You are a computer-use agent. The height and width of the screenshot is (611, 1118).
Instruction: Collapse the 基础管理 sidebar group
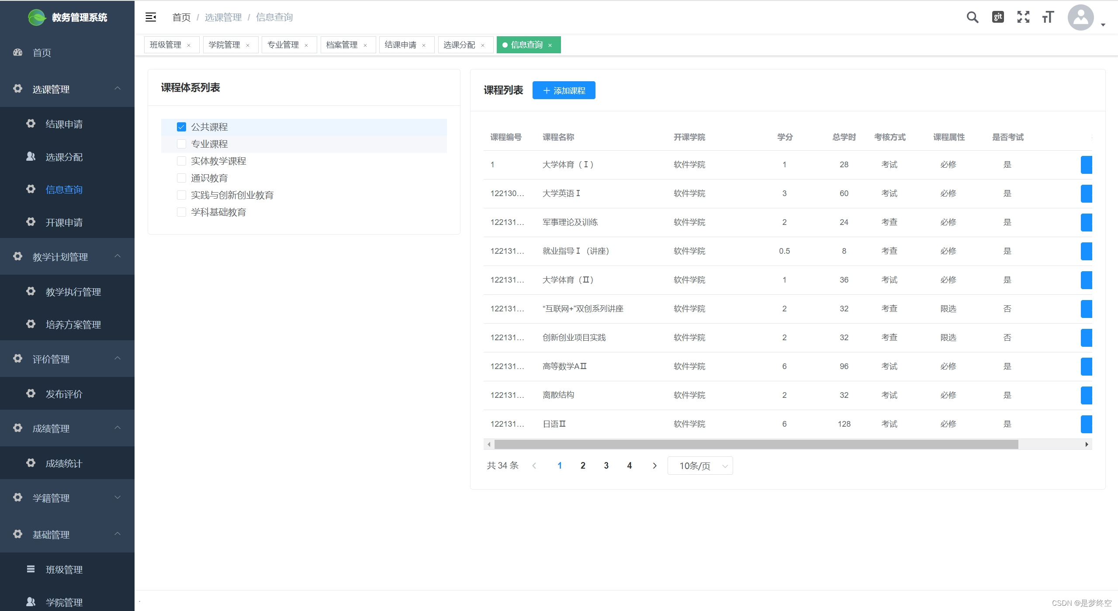point(67,534)
